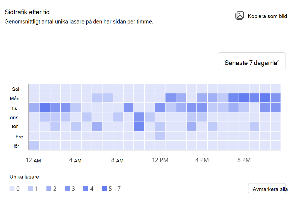This screenshot has height=202, width=294.
Task: Toggle legend swatch for 2 readers
Action: [x=49, y=188]
